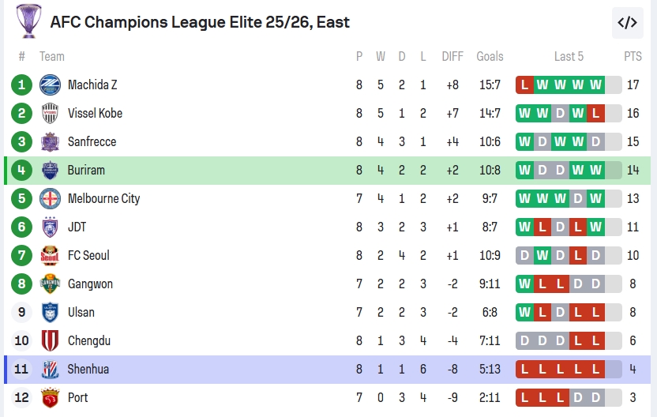Open the Shenhua team link

tap(88, 369)
